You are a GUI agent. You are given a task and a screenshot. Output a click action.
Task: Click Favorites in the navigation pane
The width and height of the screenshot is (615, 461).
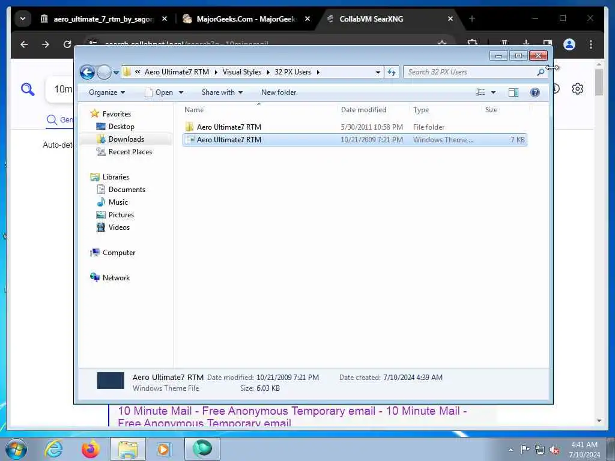(x=117, y=113)
